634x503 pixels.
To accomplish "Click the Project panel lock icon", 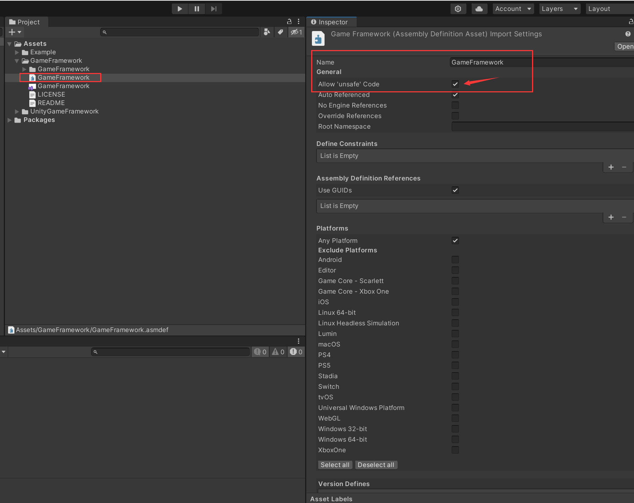I will point(289,21).
